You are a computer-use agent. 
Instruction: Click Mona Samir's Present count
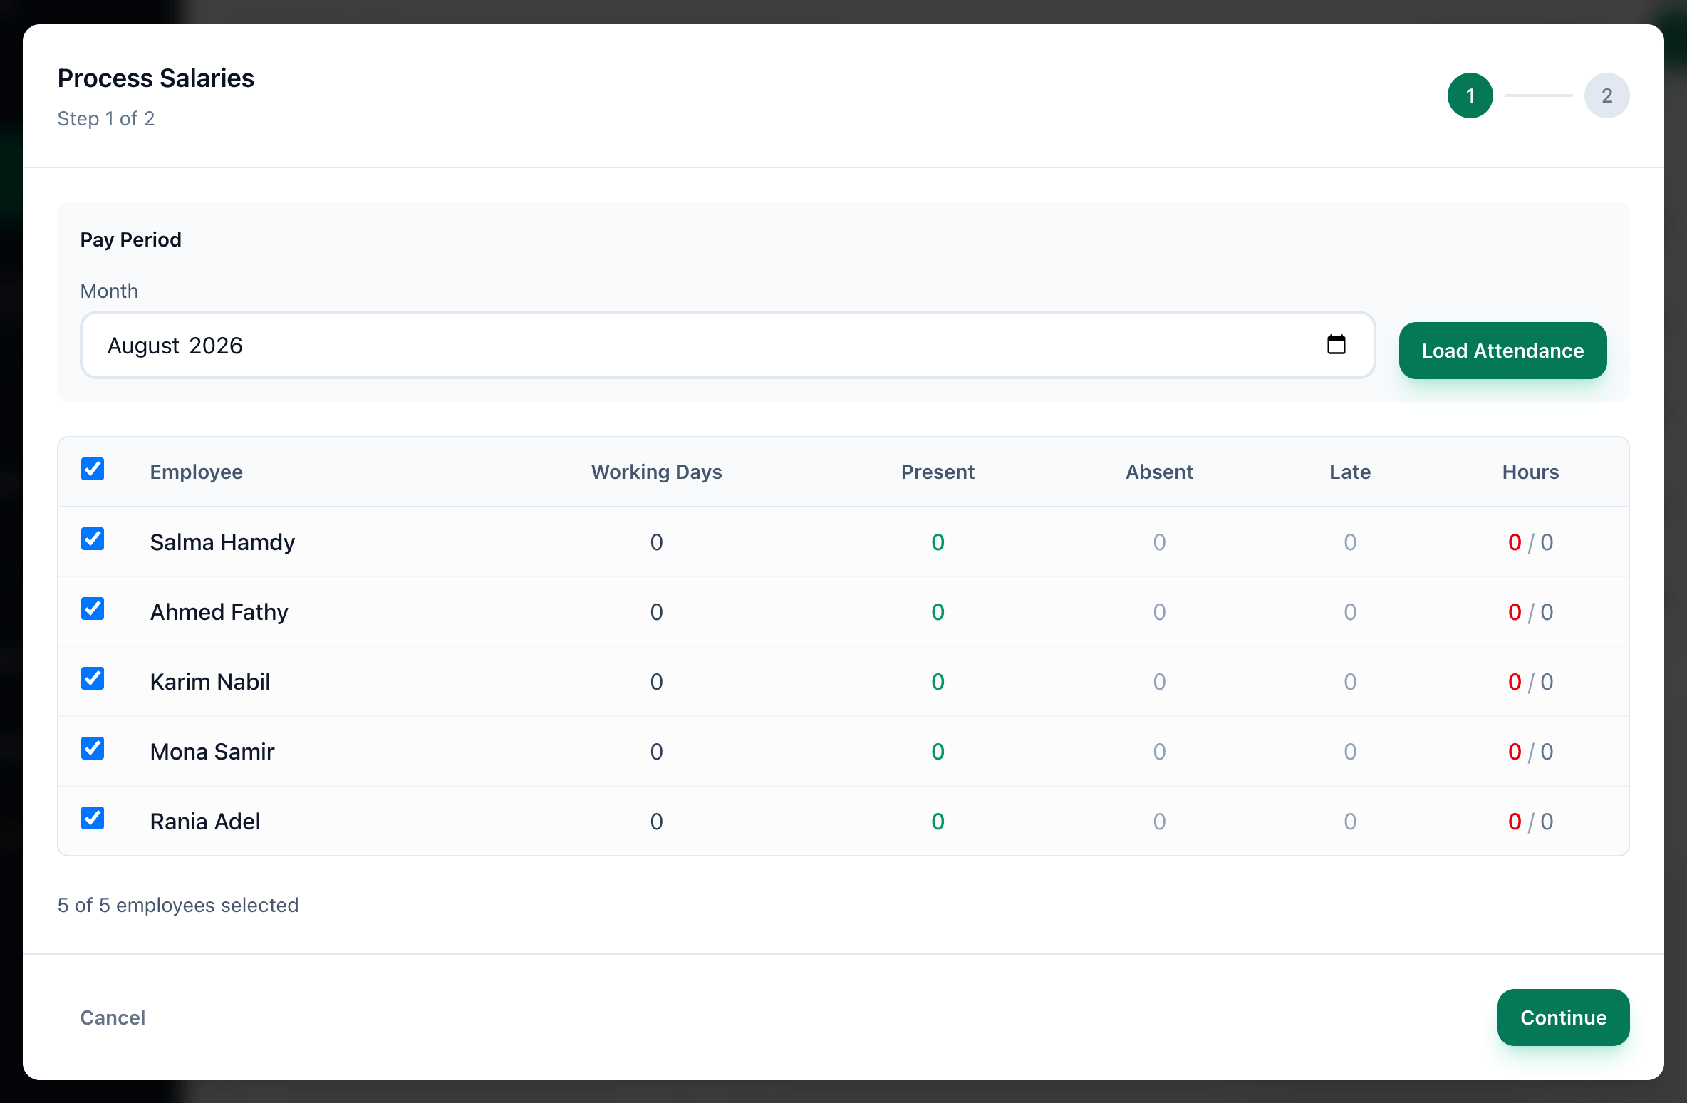938,752
